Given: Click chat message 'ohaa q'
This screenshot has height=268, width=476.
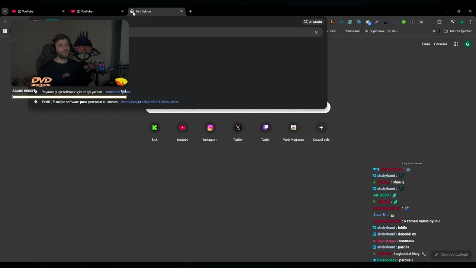Looking at the screenshot, I should point(398,182).
